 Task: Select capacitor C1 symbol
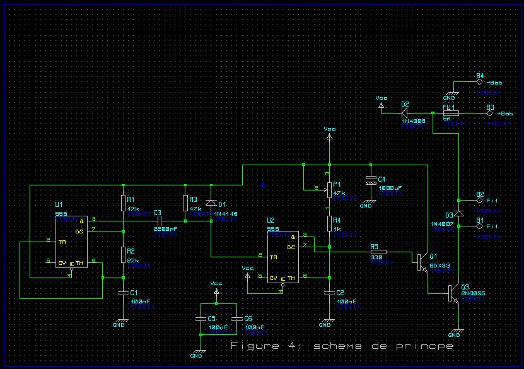point(124,293)
